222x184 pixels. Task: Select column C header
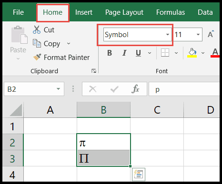(157, 110)
